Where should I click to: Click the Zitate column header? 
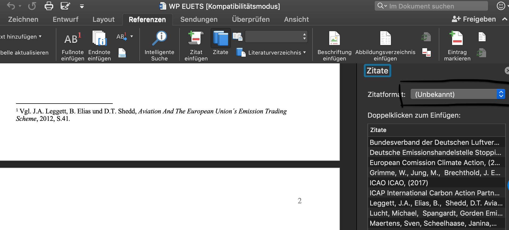coord(436,130)
